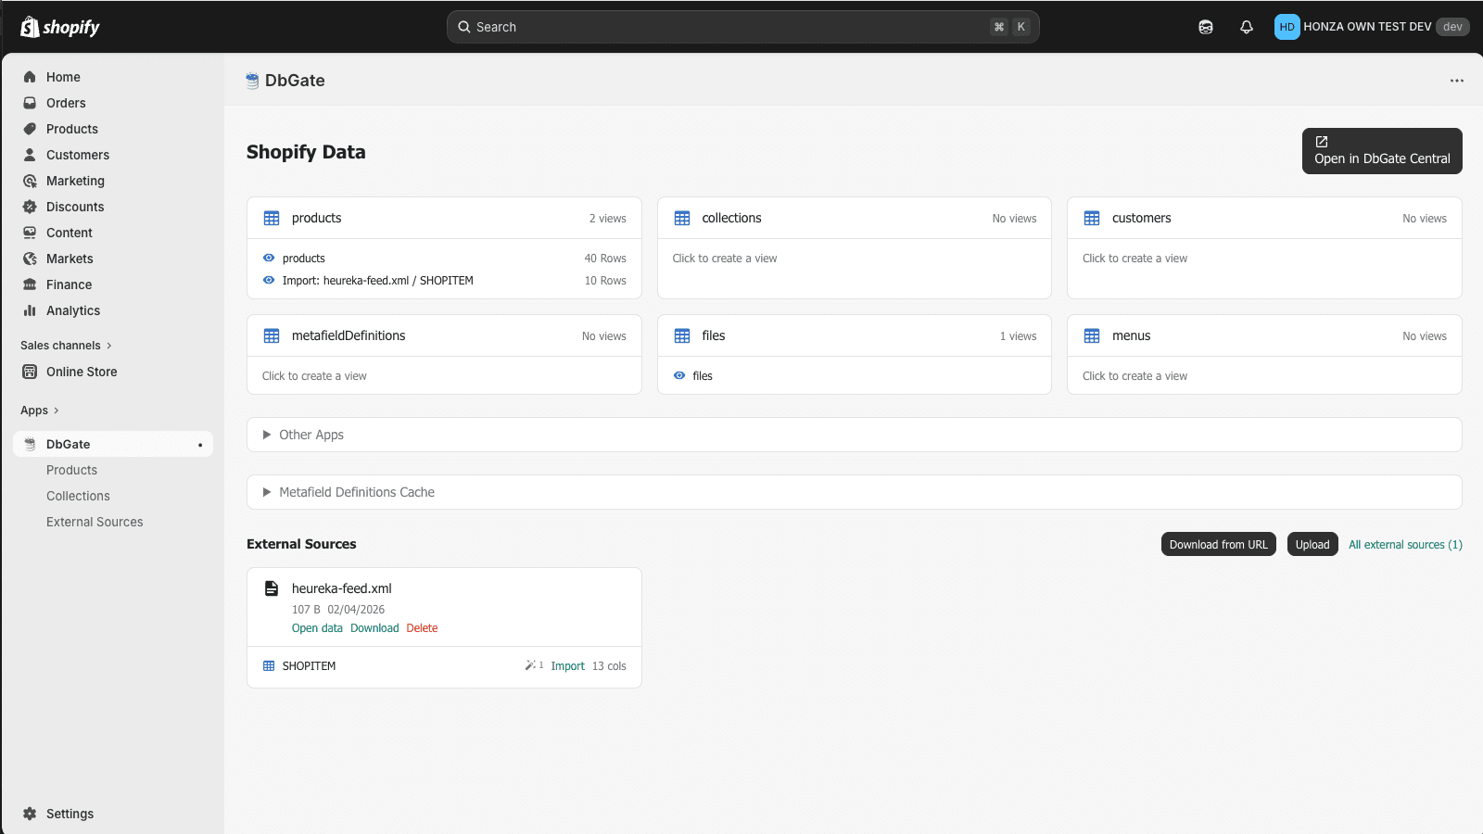Click the customers table icon

pos(1092,218)
